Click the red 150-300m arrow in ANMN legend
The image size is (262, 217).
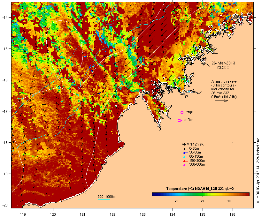point(185,161)
